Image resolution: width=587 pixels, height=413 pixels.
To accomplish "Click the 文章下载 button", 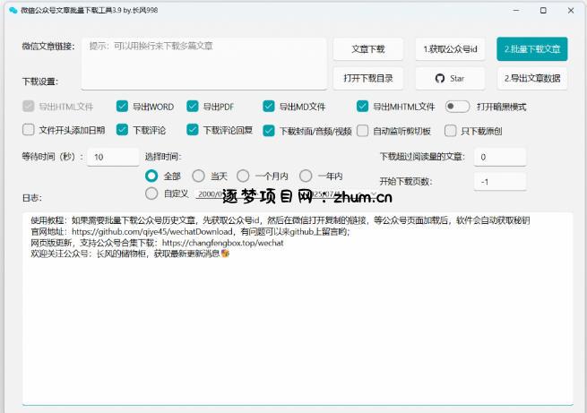I will click(368, 49).
